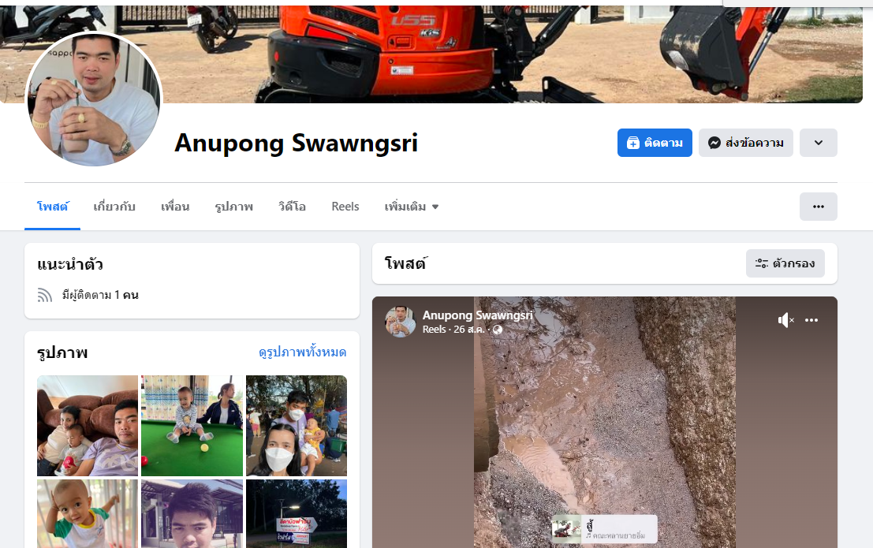This screenshot has width=873, height=548.
Task: Click the Reels · 26 ส.ค. timestamp
Action: (x=453, y=329)
